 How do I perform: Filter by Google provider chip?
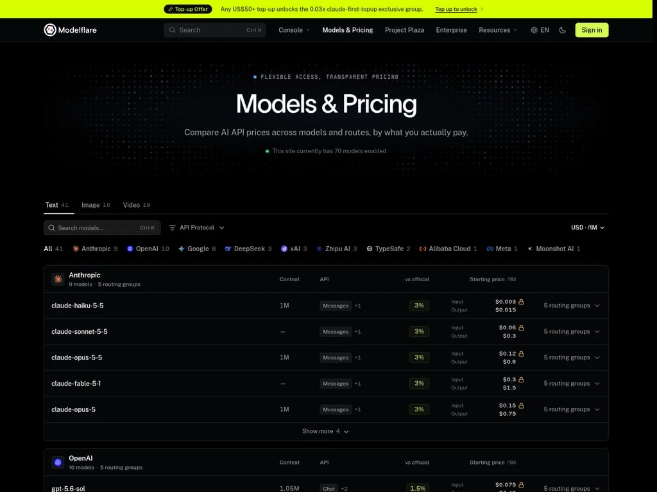[x=197, y=249]
